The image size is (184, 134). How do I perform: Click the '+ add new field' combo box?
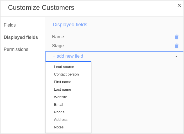[114, 56]
